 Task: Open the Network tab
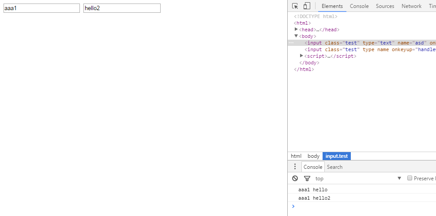(x=411, y=6)
